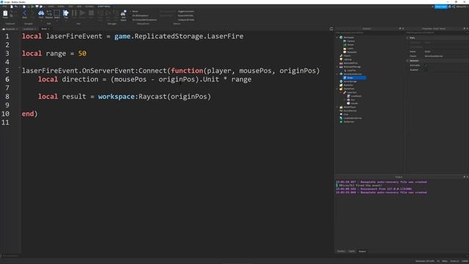This screenshot has height=264, width=469.
Task: Click the Lighting bulb icon in Explorer
Action: (x=341, y=59)
